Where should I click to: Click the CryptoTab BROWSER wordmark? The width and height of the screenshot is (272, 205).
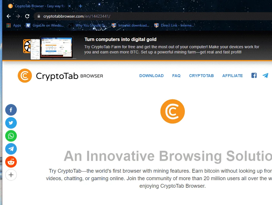[70, 76]
